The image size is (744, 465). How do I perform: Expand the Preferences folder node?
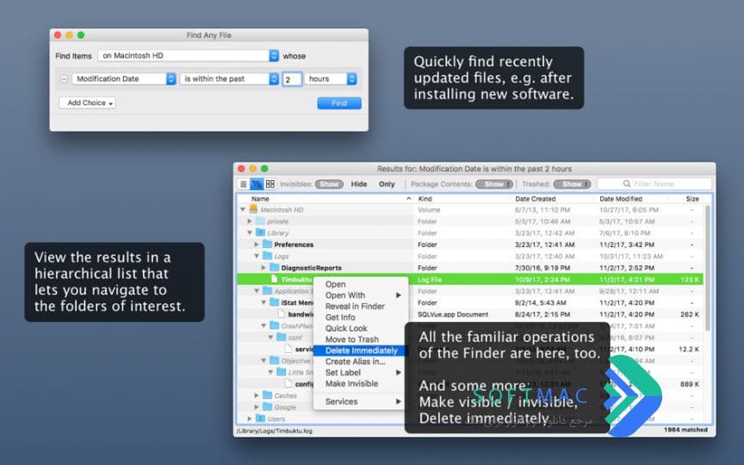(257, 245)
